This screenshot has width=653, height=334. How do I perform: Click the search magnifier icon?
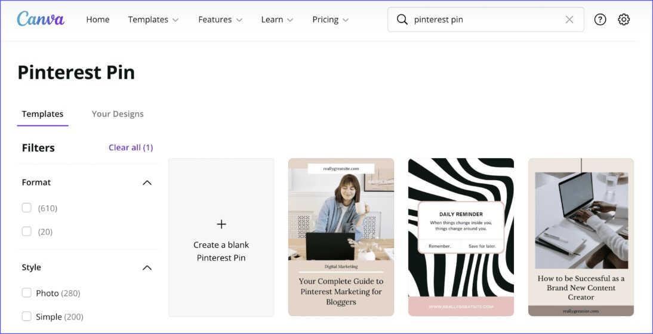(x=402, y=20)
